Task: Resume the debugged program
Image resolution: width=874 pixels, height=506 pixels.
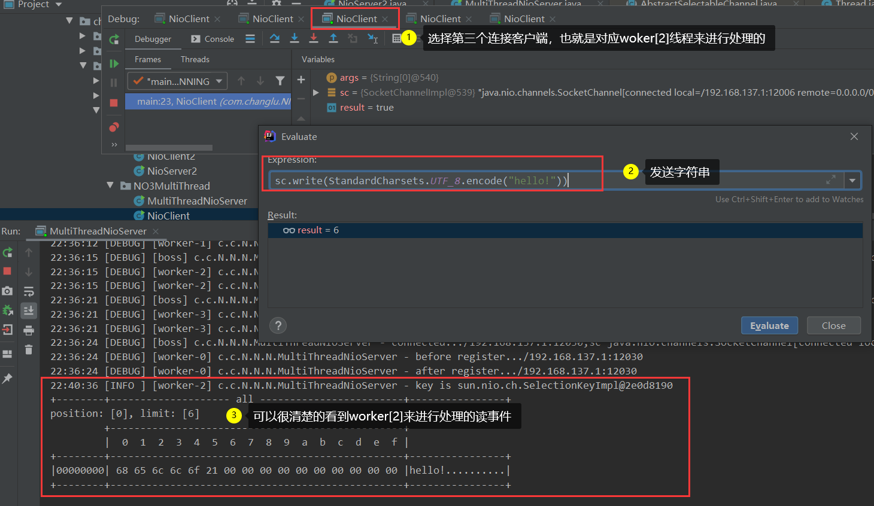Action: [114, 63]
